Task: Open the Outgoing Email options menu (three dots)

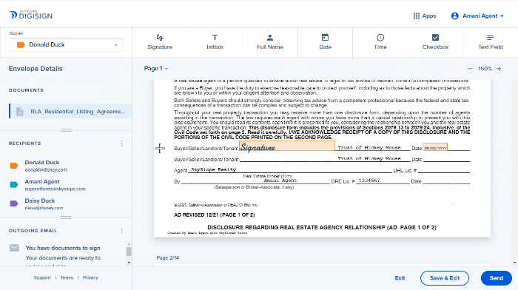Action: 121,231
